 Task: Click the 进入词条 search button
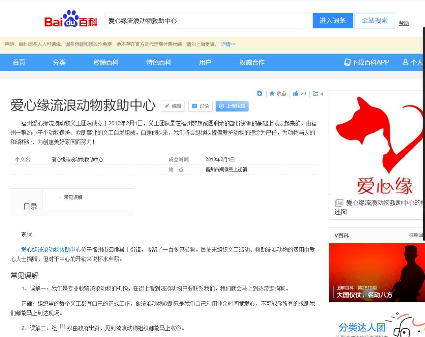pyautogui.click(x=333, y=20)
